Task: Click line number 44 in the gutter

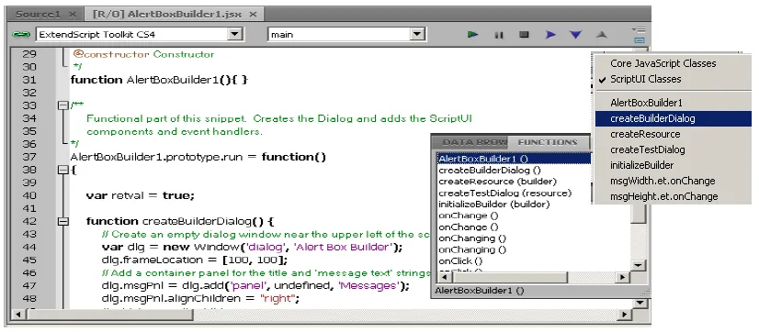Action: click(x=29, y=247)
